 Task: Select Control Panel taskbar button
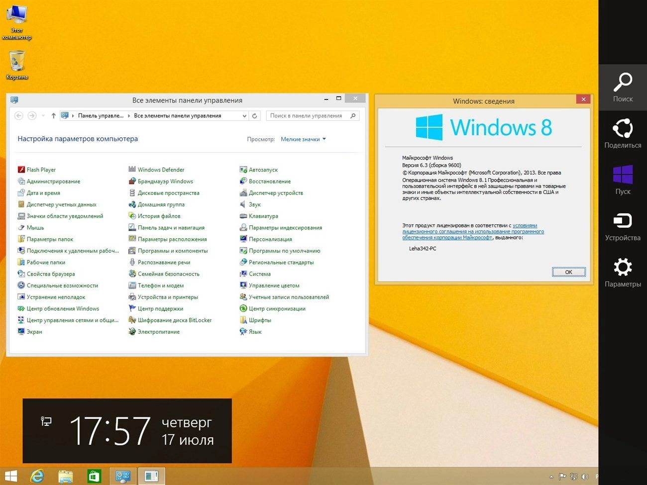(x=123, y=476)
